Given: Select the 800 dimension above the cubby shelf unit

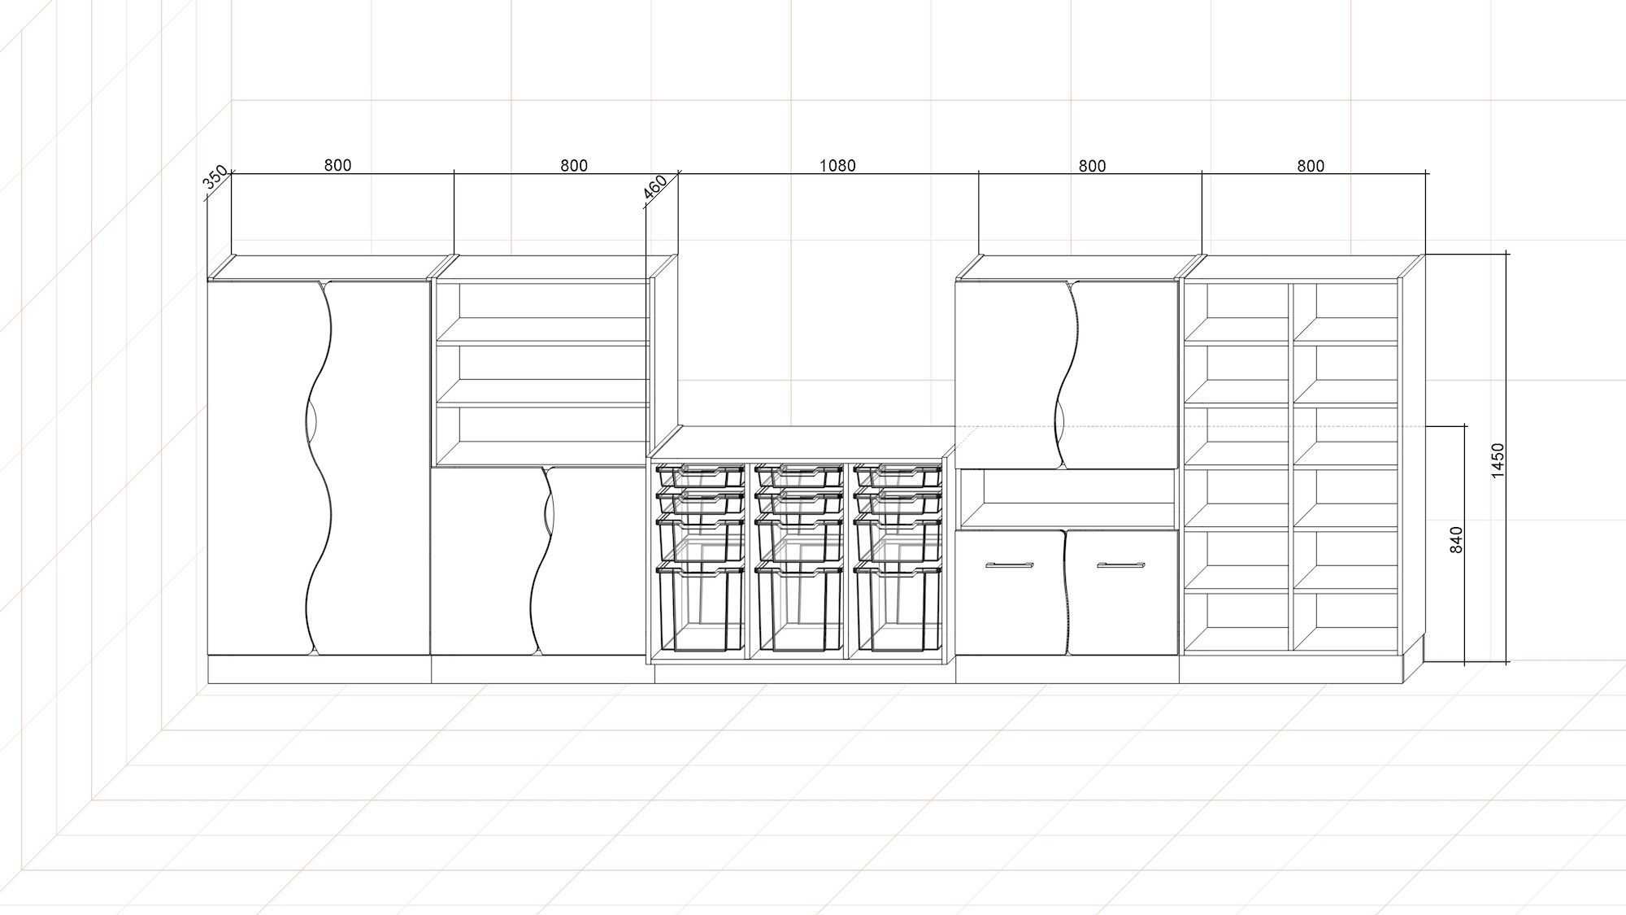Looking at the screenshot, I should pyautogui.click(x=1311, y=166).
